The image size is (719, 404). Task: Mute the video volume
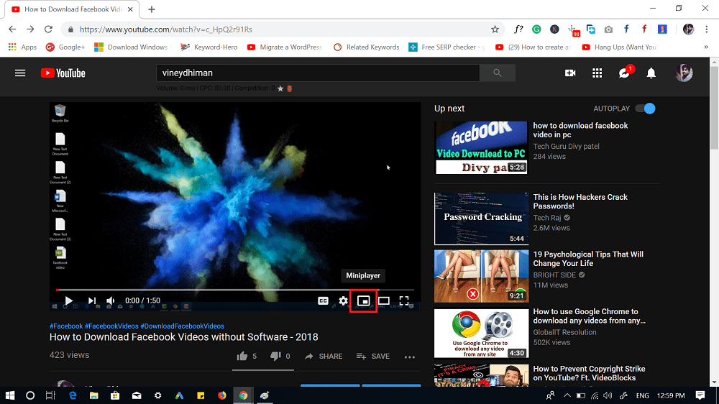click(111, 300)
